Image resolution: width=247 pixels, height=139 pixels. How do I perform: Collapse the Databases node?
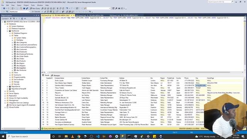click(x=5, y=24)
